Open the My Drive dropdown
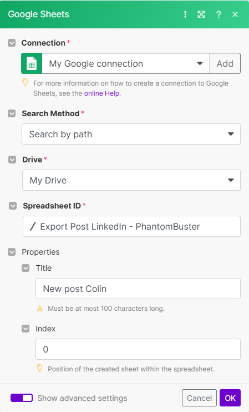The width and height of the screenshot is (249, 412). coord(131,180)
